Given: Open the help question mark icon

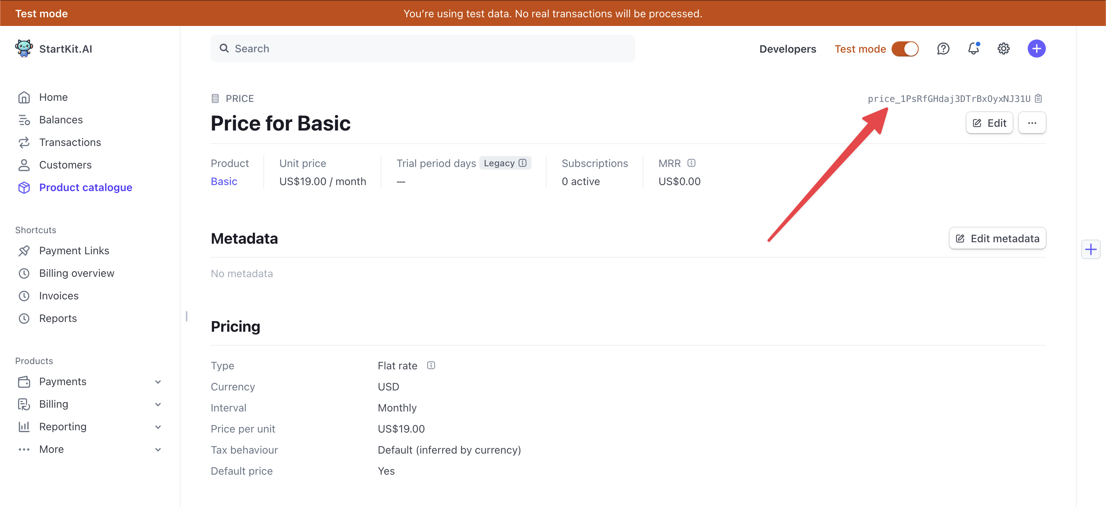Looking at the screenshot, I should click(x=943, y=49).
